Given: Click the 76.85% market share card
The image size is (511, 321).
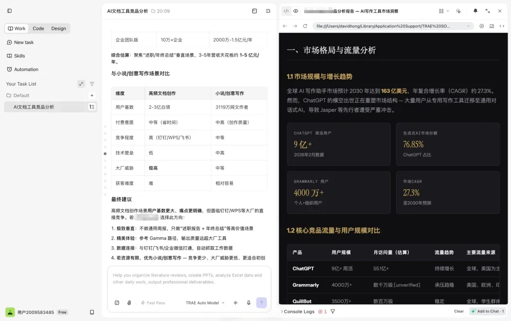Looking at the screenshot, I should 448,144.
